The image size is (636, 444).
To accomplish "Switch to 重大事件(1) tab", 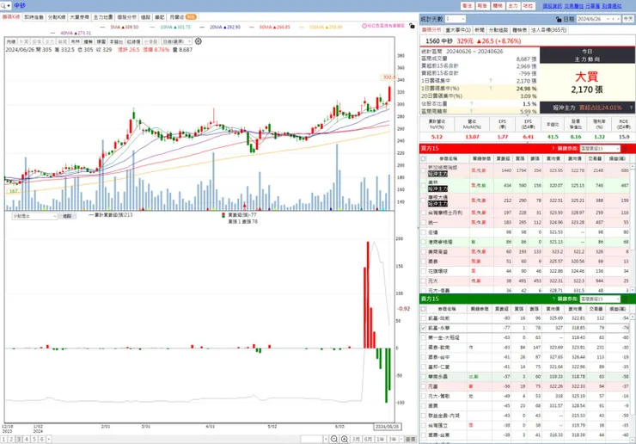I will click(x=458, y=30).
